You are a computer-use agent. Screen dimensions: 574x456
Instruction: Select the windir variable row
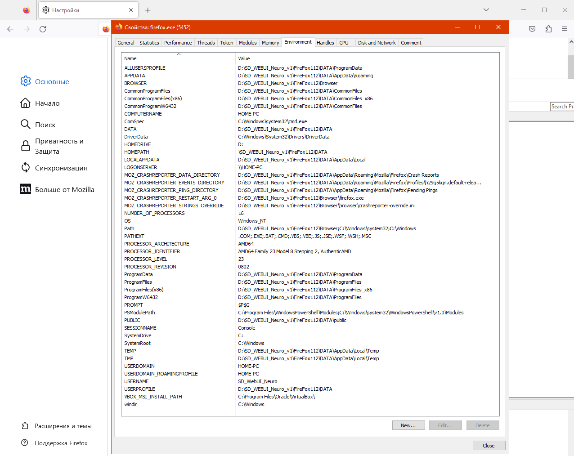click(x=304, y=404)
